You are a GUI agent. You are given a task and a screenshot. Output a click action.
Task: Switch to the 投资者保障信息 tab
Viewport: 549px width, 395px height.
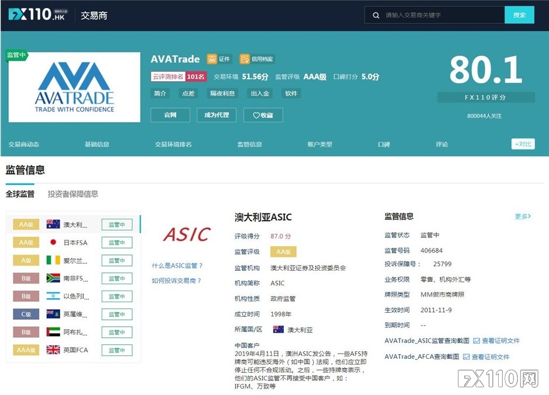[73, 194]
